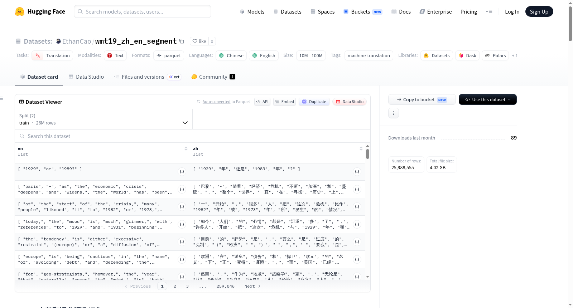Click the parquet format tag
This screenshot has width=573, height=308.
169,55
